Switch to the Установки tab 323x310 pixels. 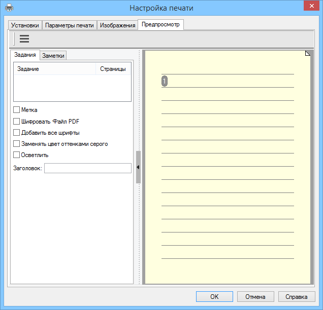coord(25,25)
